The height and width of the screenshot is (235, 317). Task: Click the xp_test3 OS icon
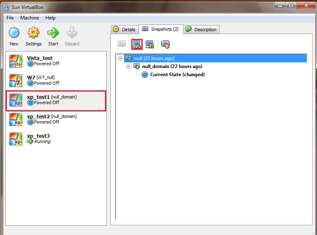16,139
